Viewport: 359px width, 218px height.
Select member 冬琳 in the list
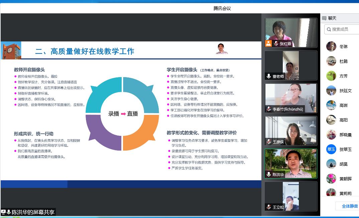343,46
